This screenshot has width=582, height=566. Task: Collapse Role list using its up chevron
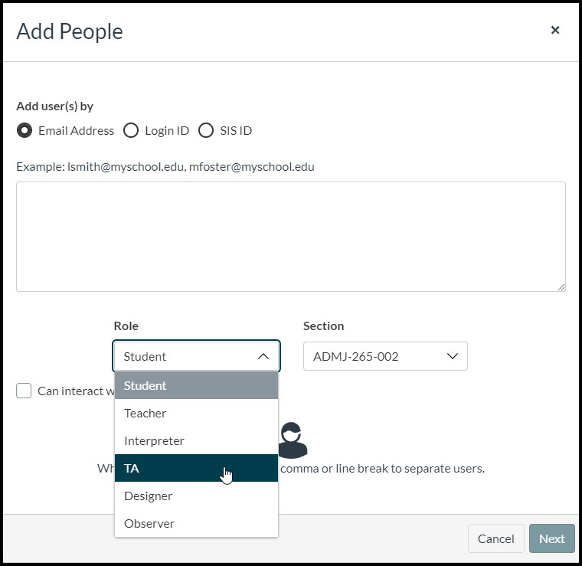click(x=263, y=356)
